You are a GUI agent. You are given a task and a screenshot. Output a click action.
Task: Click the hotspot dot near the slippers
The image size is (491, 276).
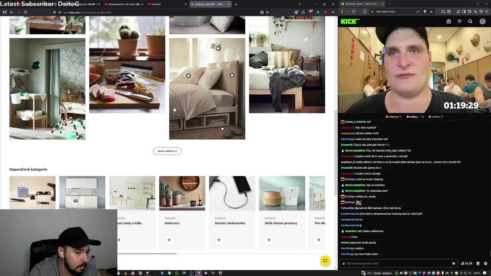pyautogui.click(x=222, y=129)
